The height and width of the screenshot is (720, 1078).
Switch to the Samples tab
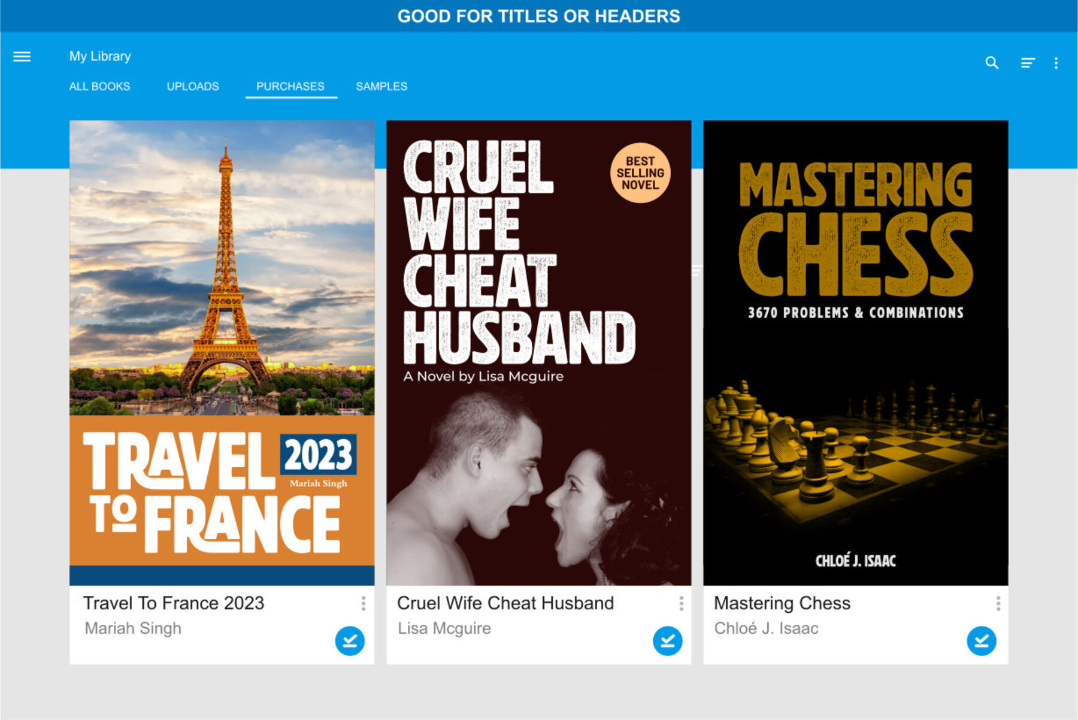pyautogui.click(x=381, y=86)
